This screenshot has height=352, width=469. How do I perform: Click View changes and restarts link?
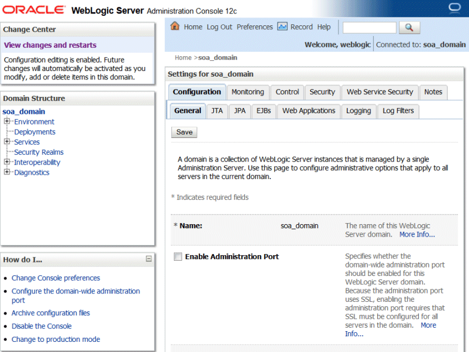point(50,45)
